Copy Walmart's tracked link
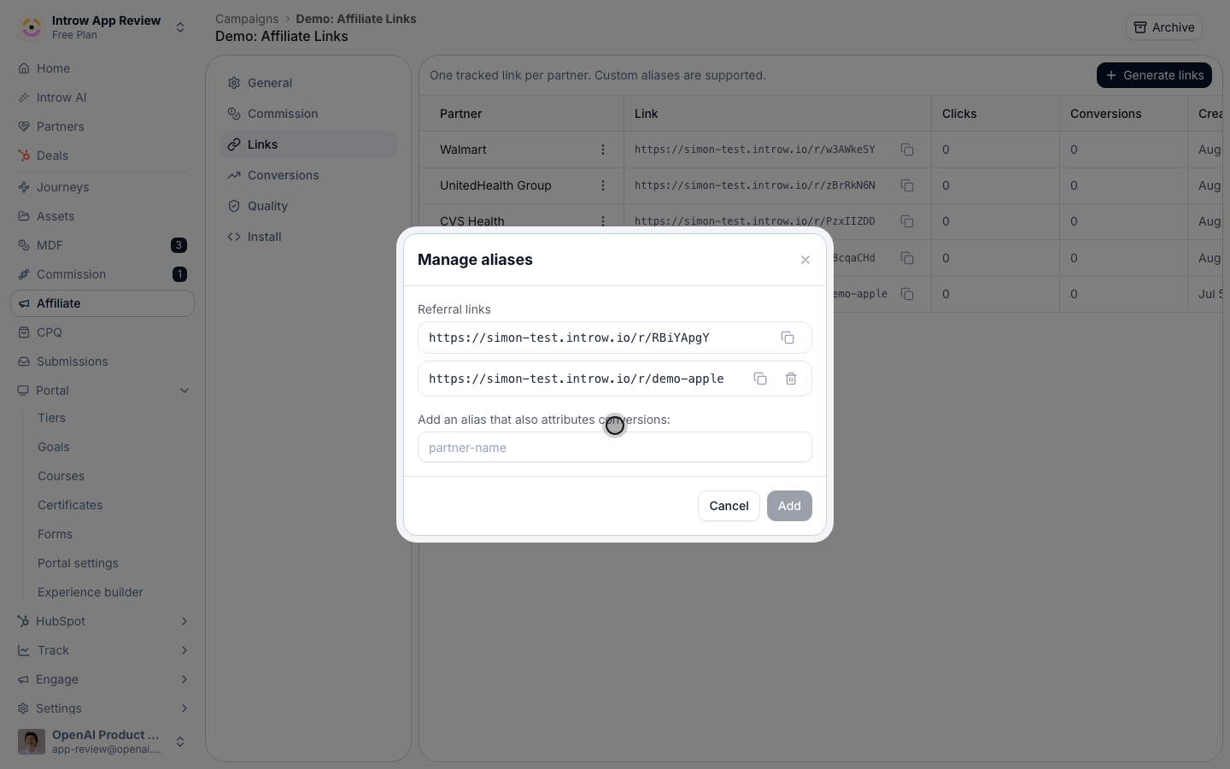 pos(907,150)
